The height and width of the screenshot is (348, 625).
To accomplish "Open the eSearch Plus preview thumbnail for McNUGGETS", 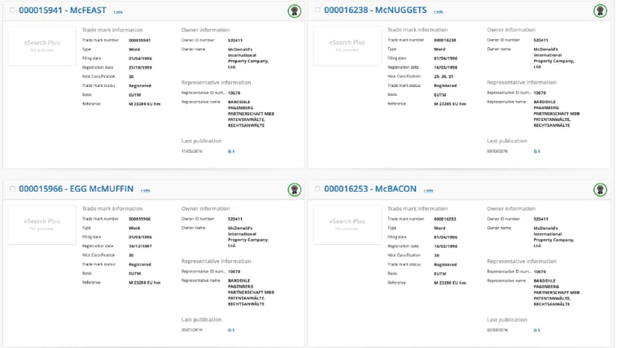I will 347,46.
